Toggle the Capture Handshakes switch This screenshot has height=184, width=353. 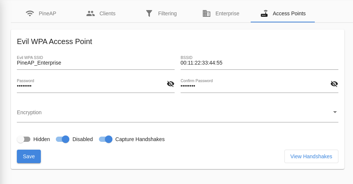[106, 139]
